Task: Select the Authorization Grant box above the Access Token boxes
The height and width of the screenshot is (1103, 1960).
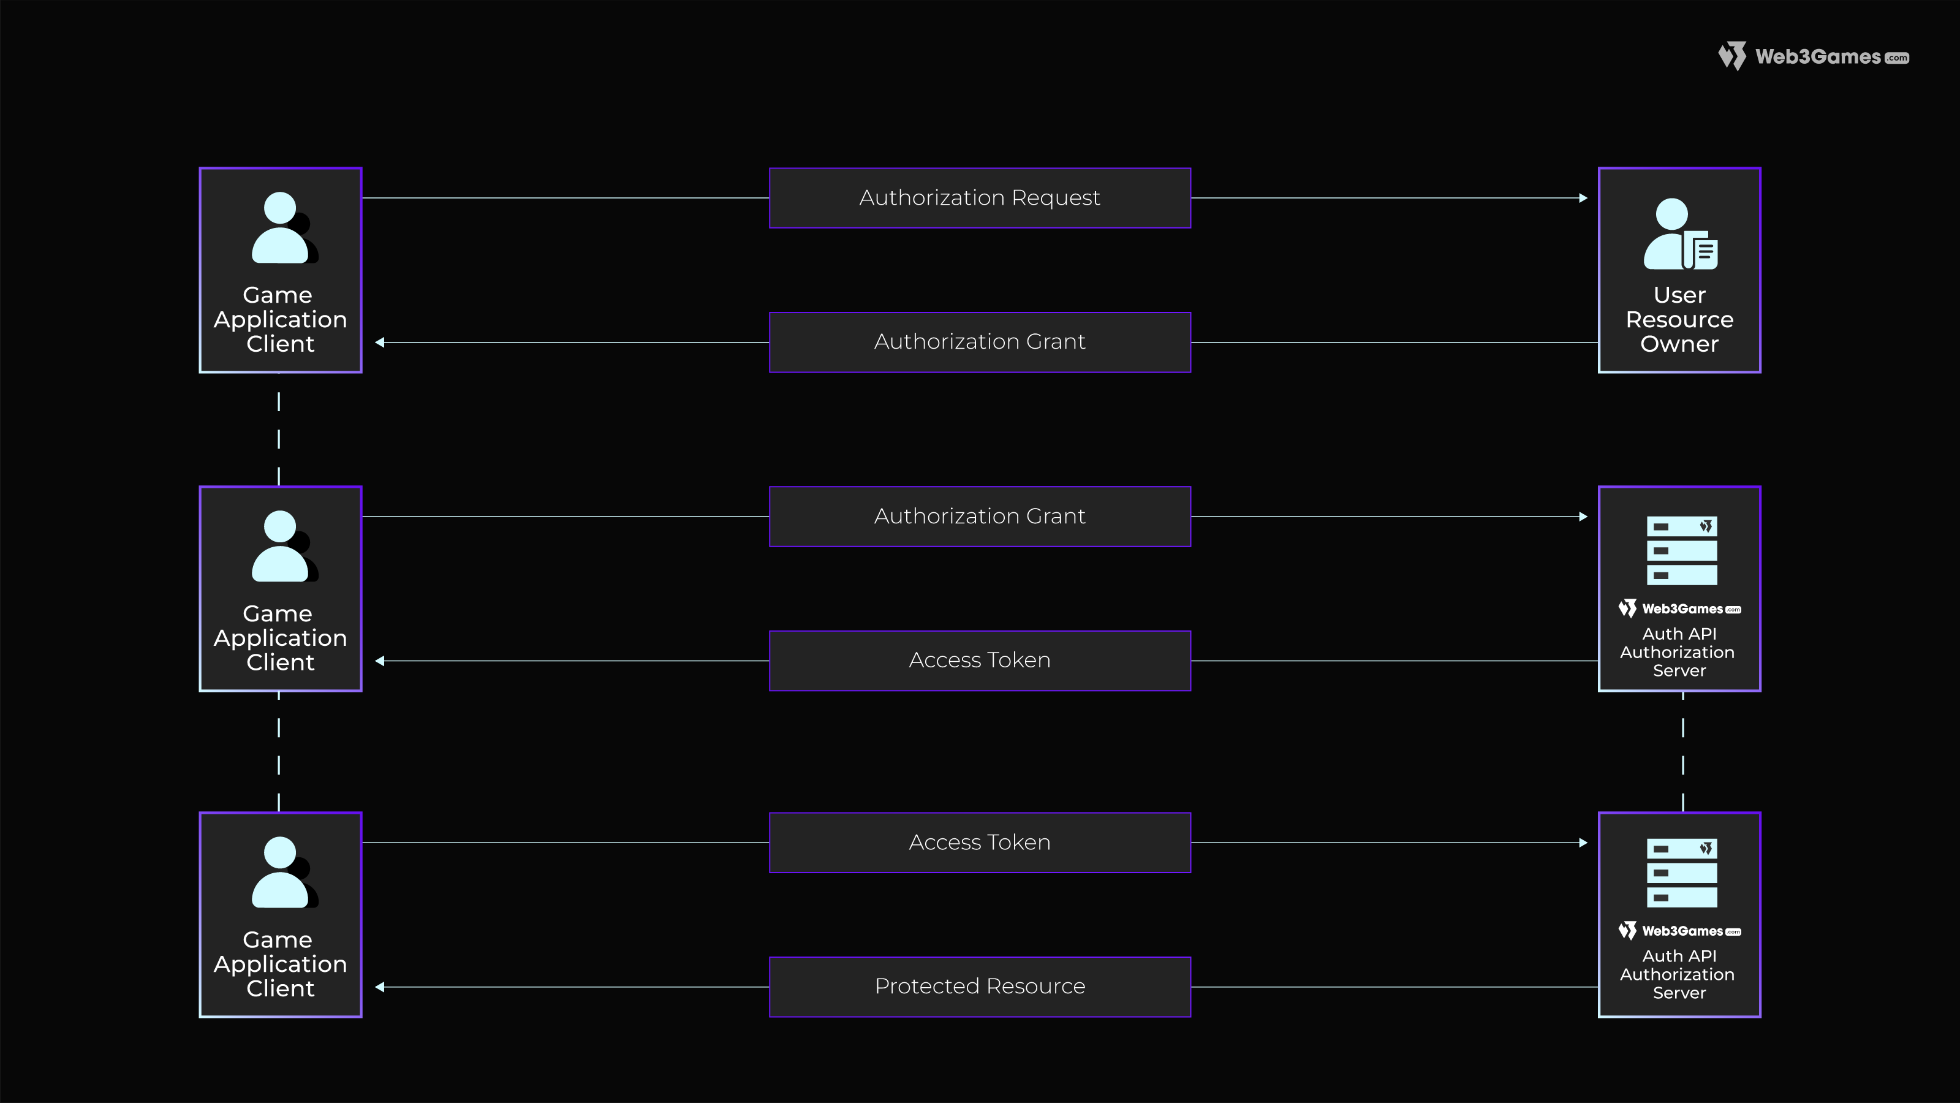Action: click(980, 516)
